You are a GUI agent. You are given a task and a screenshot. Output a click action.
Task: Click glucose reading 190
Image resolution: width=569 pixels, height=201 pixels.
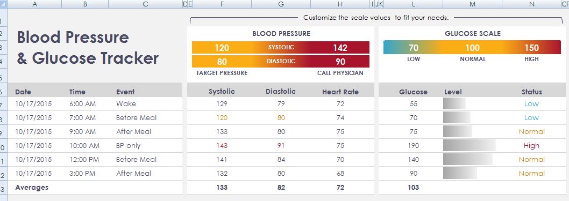coord(414,146)
